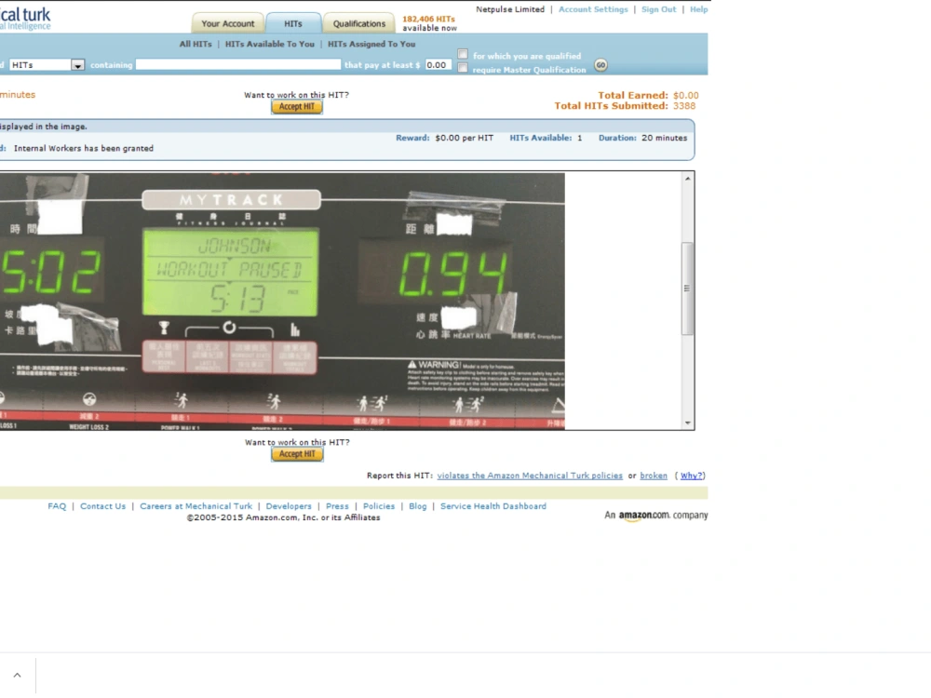Open the Blog footer link

[x=417, y=506]
